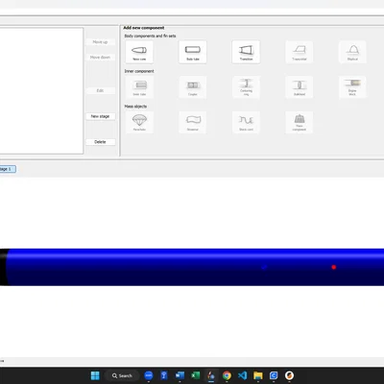Click the OpenRocket Java taskbar icon
Screen dimensions: 384x384
coord(211,375)
